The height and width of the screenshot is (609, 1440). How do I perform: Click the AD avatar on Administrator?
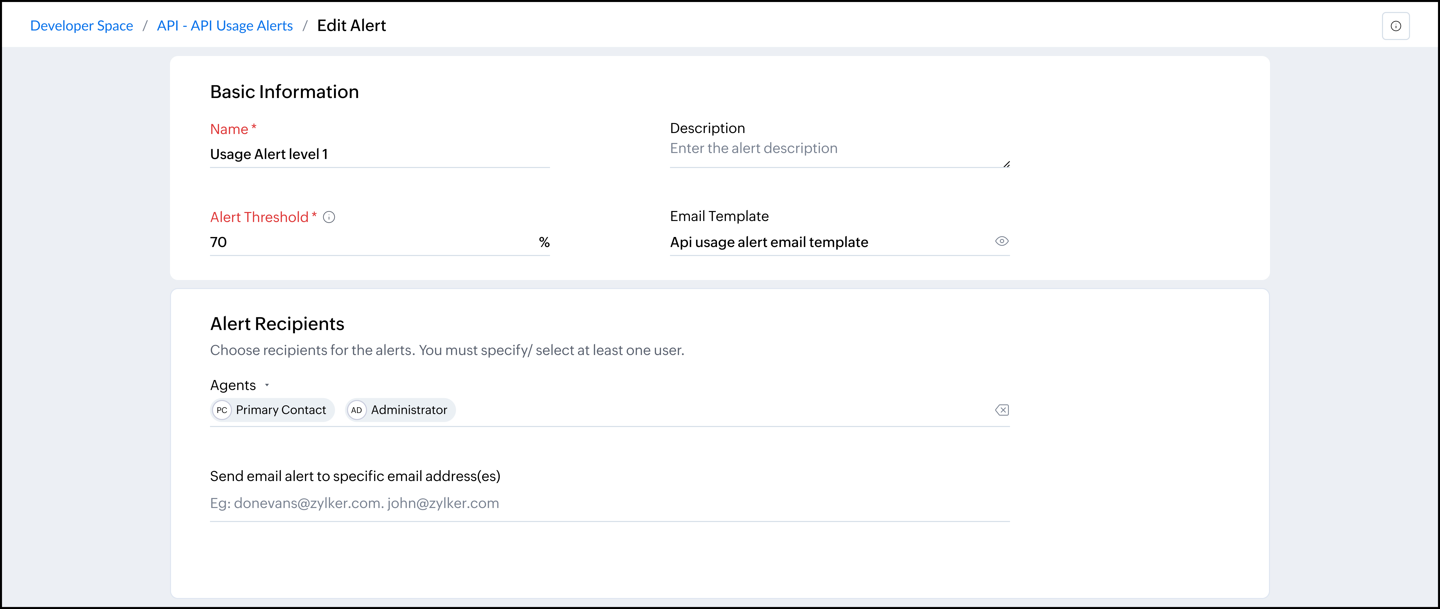pyautogui.click(x=357, y=410)
